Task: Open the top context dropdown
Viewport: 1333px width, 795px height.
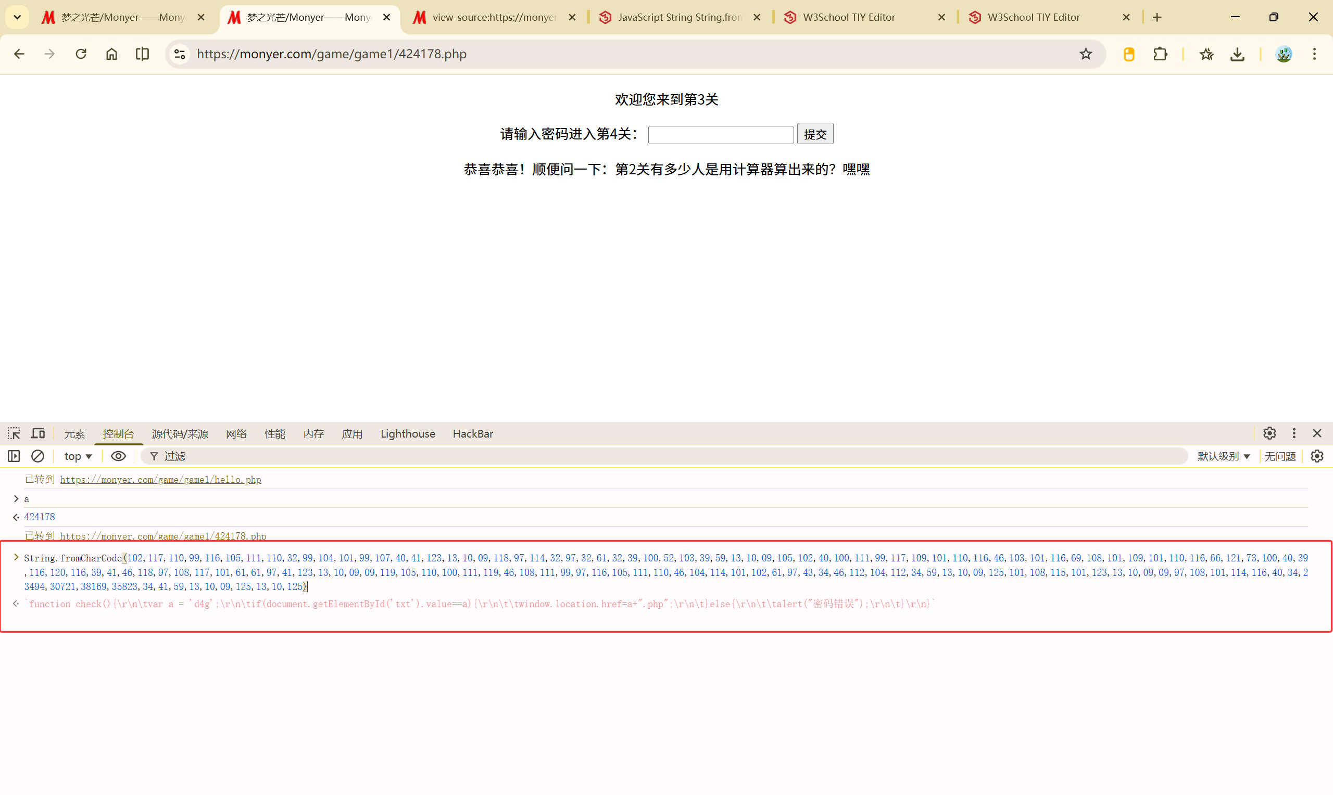Action: tap(78, 456)
